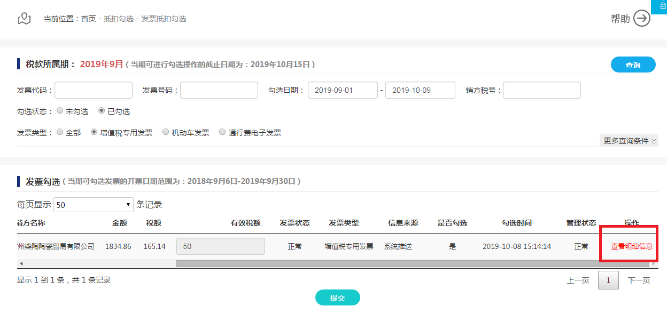
Task: Open the 勾选日期 start date 2019-09-01 field
Action: (x=343, y=90)
